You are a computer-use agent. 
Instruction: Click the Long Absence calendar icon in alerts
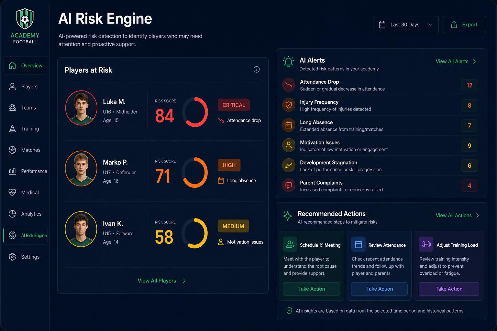(x=289, y=125)
